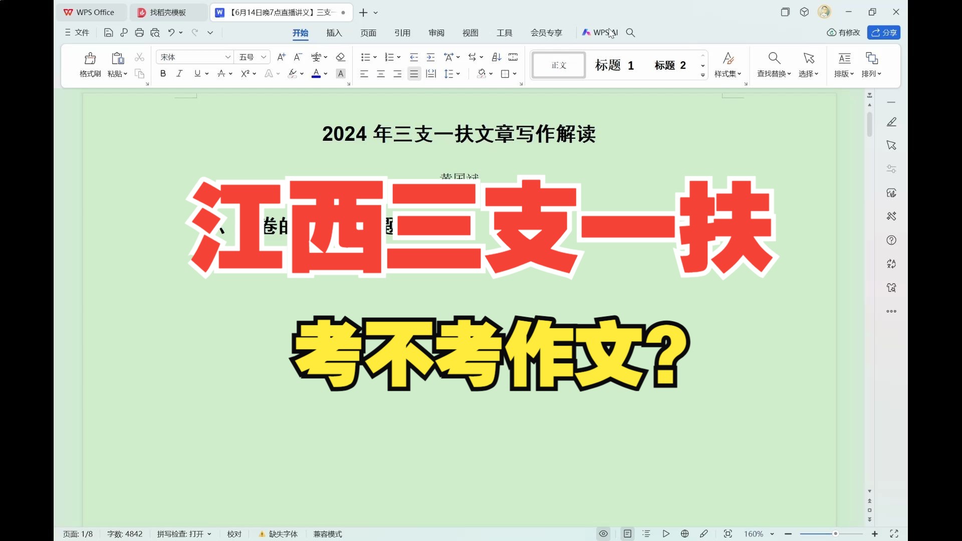The image size is (962, 541).
Task: Click the new tab plus button
Action: pyautogui.click(x=363, y=13)
